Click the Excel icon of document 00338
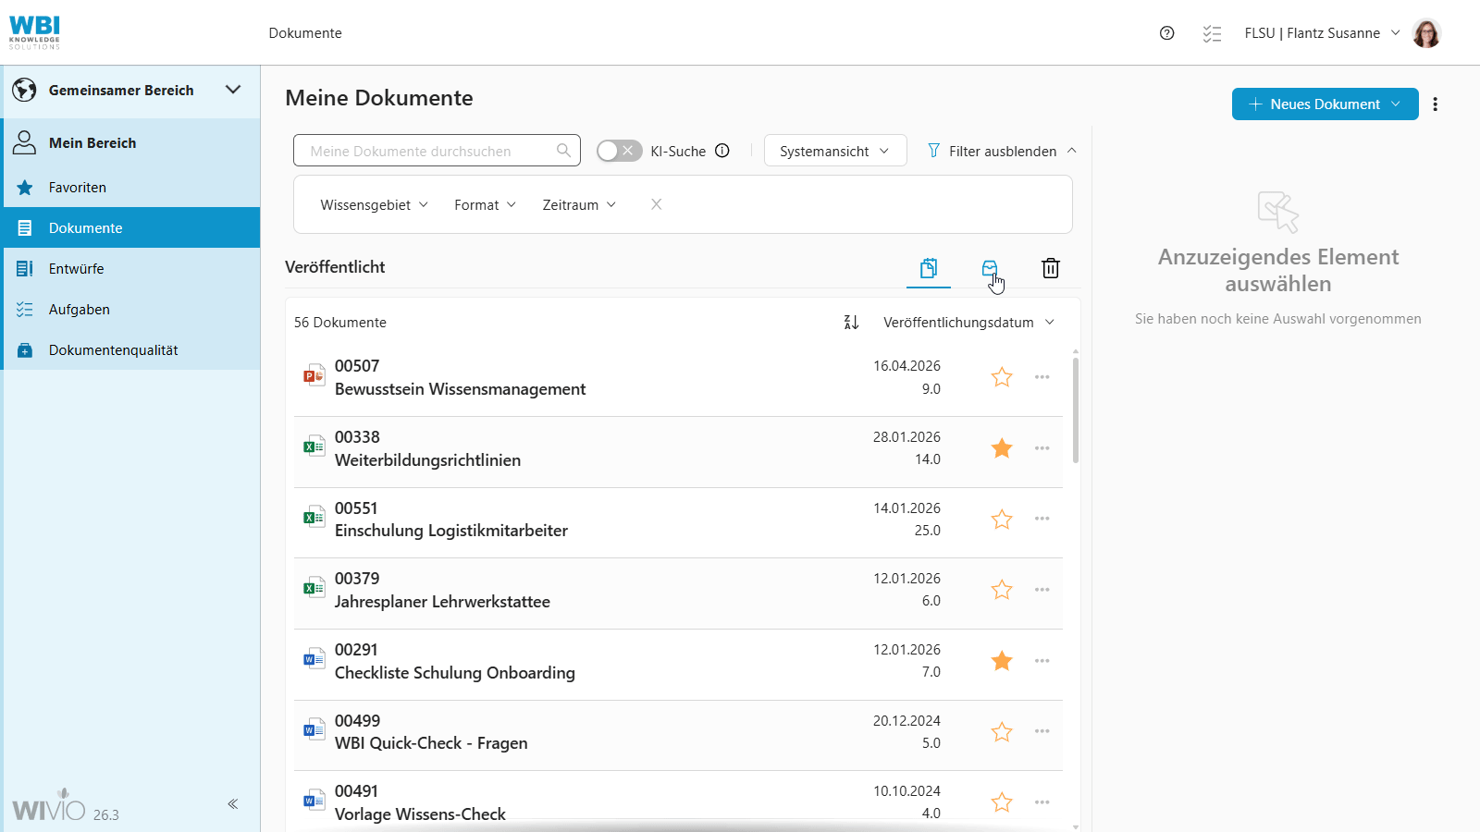Viewport: 1480px width, 832px height. (314, 447)
